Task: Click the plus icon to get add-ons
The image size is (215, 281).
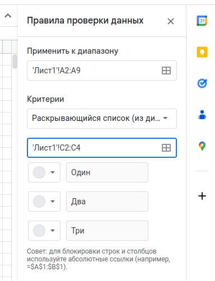Action: 202,196
